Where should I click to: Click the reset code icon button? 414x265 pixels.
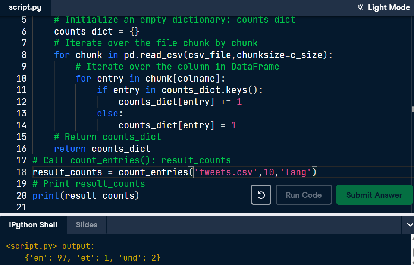click(x=261, y=195)
